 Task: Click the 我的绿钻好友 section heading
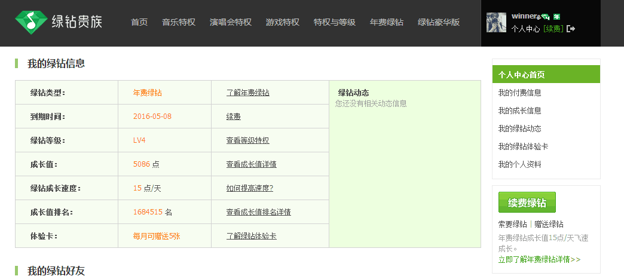pyautogui.click(x=56, y=271)
